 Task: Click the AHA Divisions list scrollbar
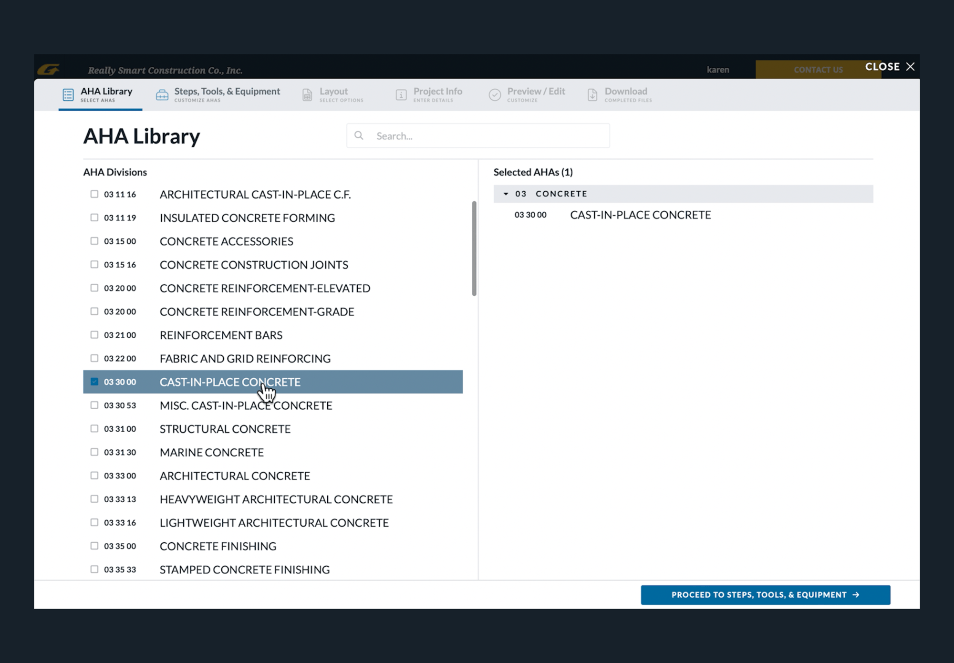click(x=474, y=248)
